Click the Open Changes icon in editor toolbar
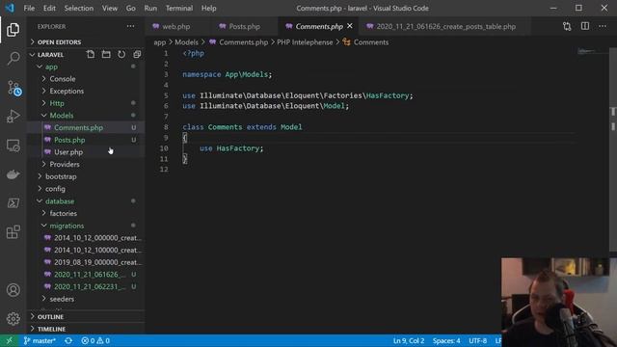Screen dimensions: 617x347 (x=567, y=26)
